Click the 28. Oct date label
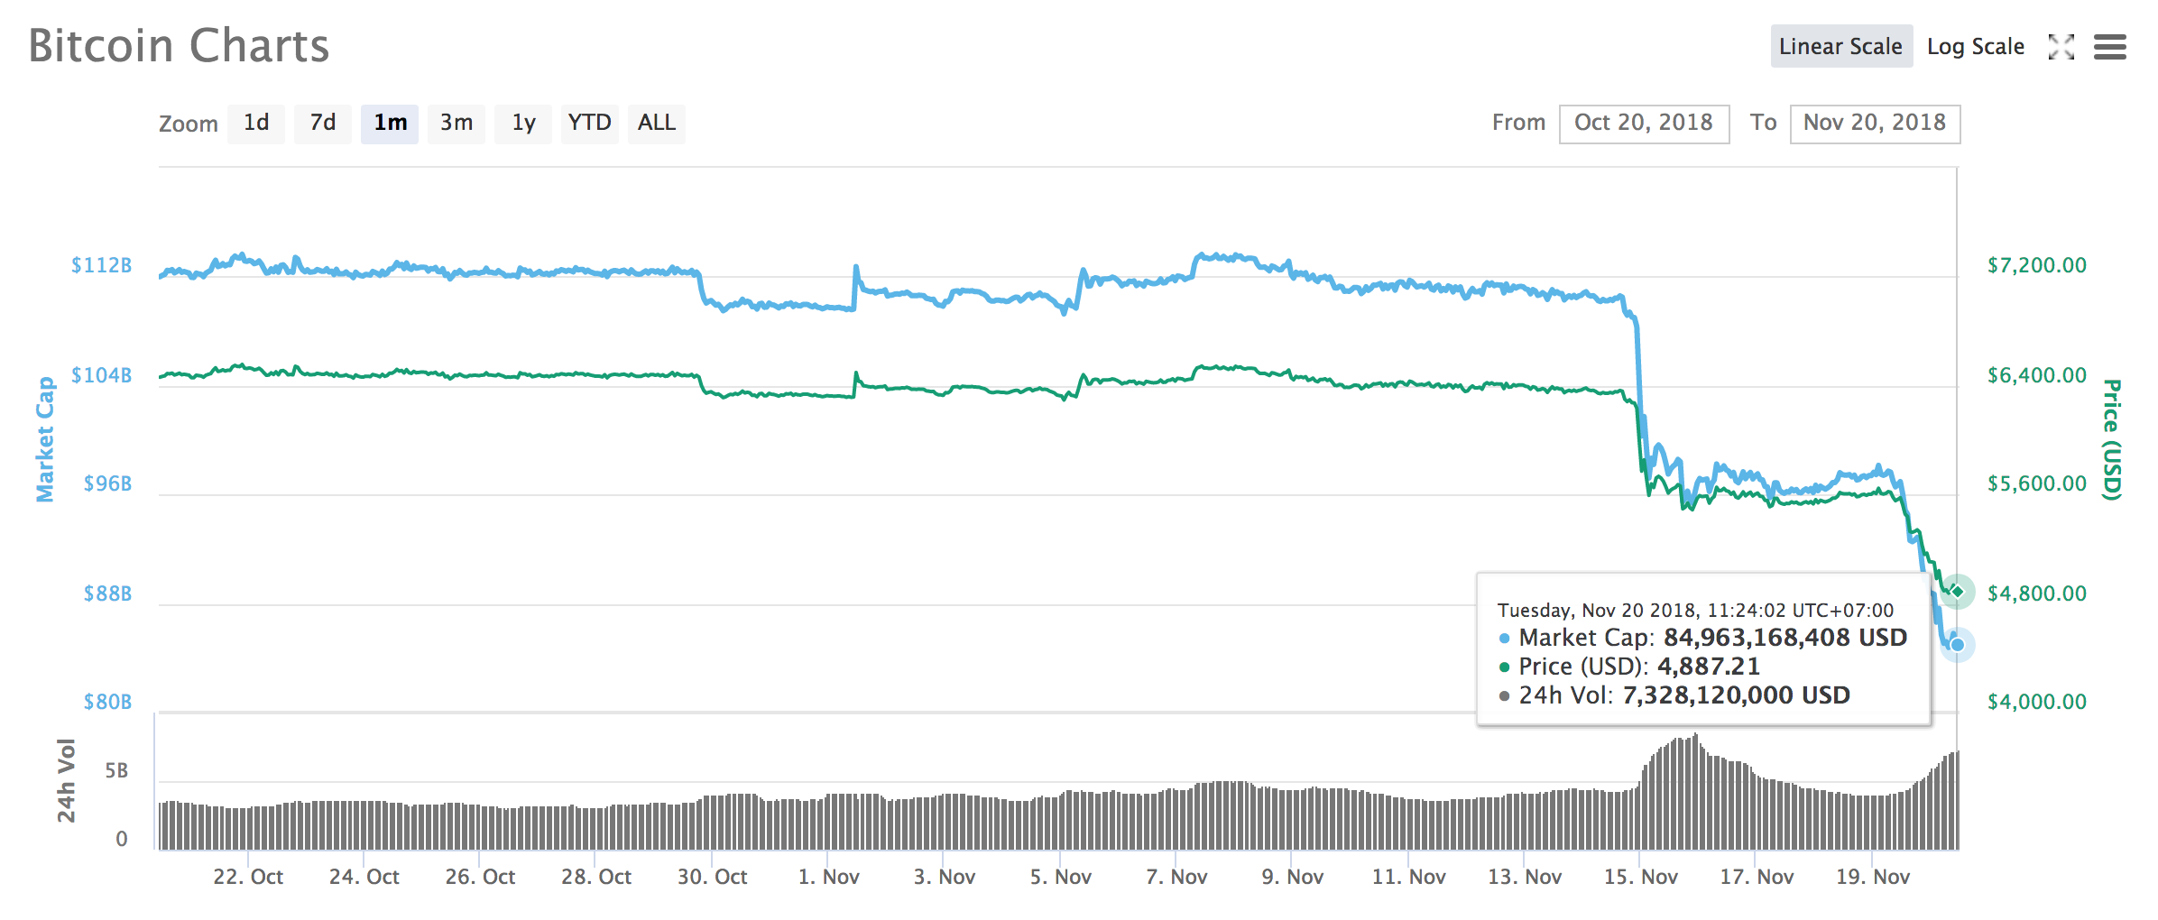The height and width of the screenshot is (920, 2158). [x=595, y=877]
